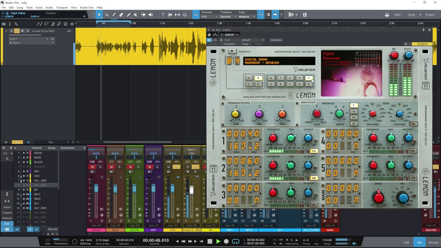Open the Snap Adaptive dropdown

tap(246, 17)
